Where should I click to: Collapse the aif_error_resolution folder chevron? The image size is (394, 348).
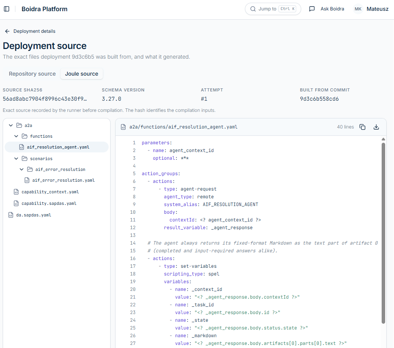click(x=22, y=169)
